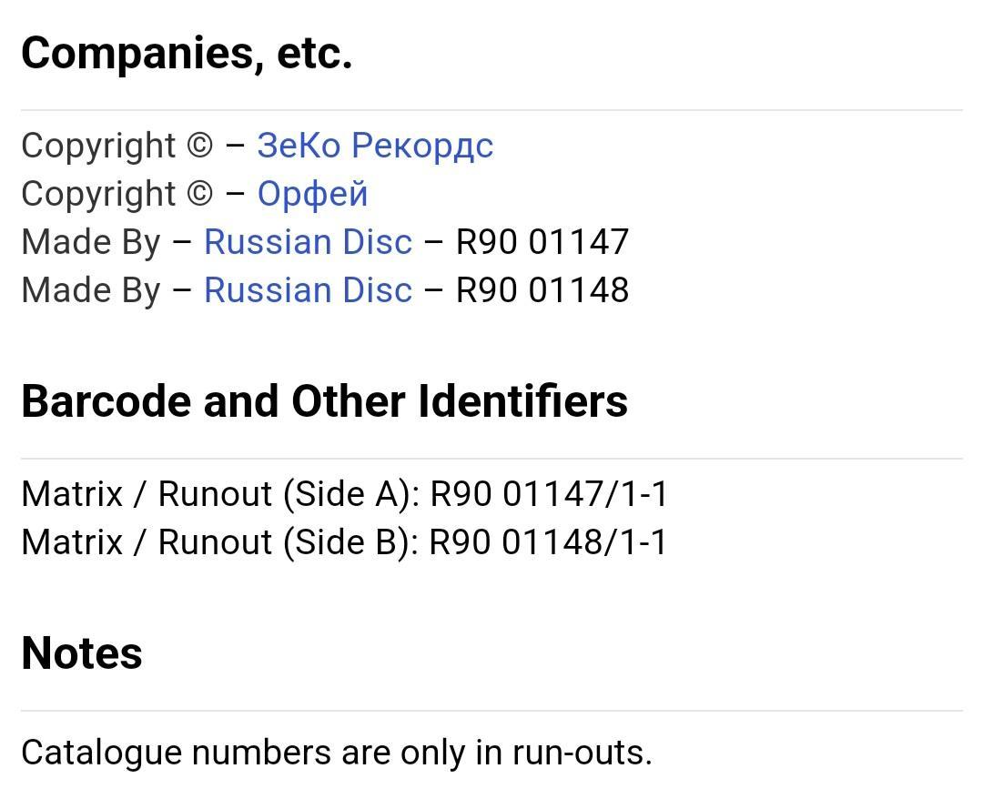Open Russian Disc link beside R90 01148
This screenshot has width=983, height=789.
[x=308, y=290]
